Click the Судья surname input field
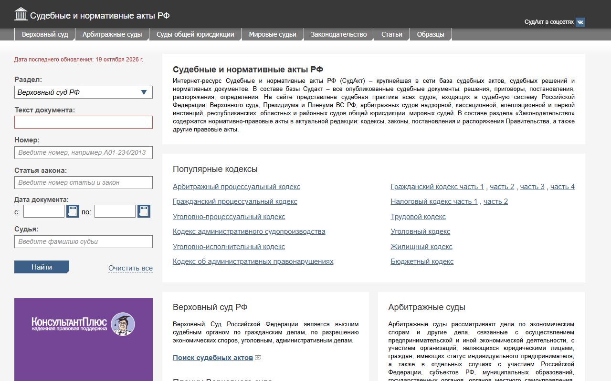Screen dimensions: 611x381 (84, 241)
